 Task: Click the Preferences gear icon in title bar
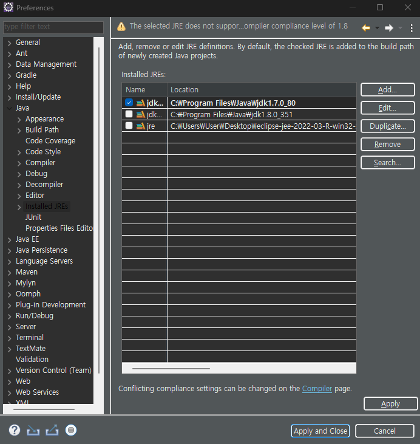click(x=8, y=7)
